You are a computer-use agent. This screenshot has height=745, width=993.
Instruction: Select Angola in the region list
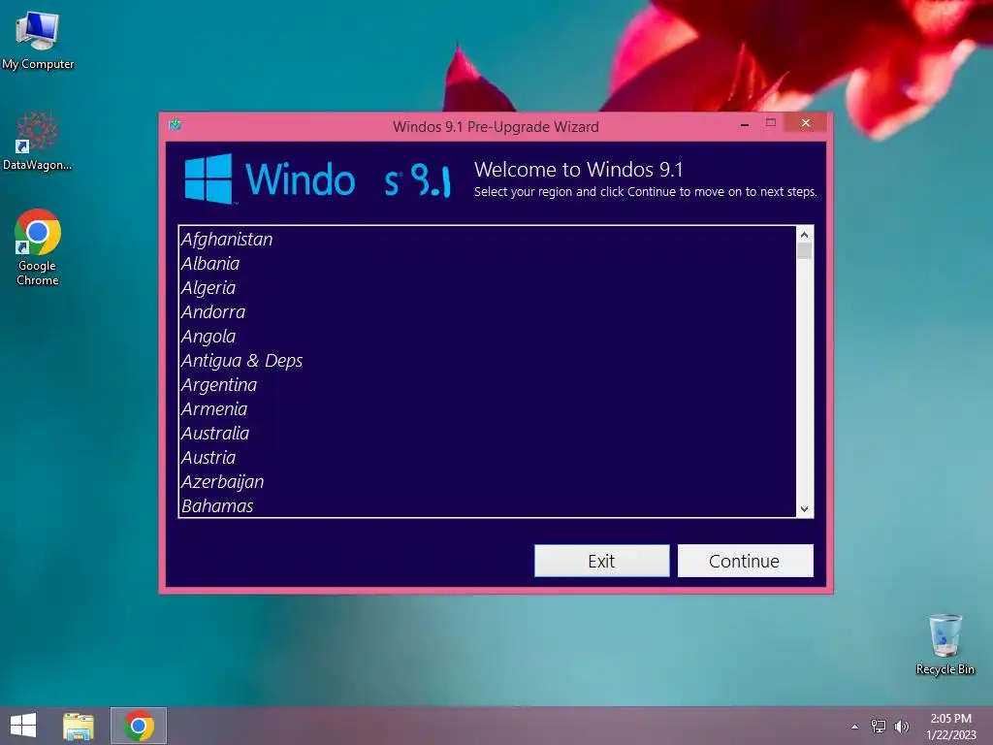pyautogui.click(x=487, y=337)
